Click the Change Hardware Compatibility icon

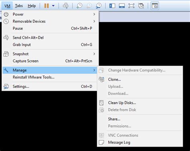point(101,70)
